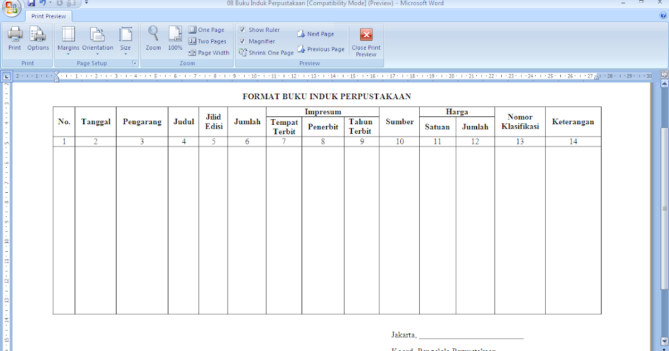Switch view to Two Pages
Image resolution: width=669 pixels, height=351 pixels.
pos(207,41)
